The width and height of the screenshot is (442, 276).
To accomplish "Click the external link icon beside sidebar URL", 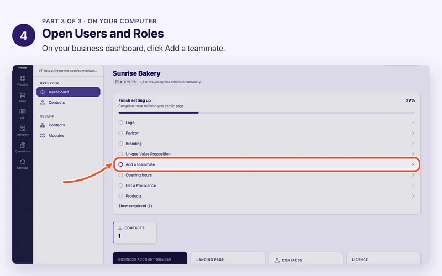I will point(40,71).
